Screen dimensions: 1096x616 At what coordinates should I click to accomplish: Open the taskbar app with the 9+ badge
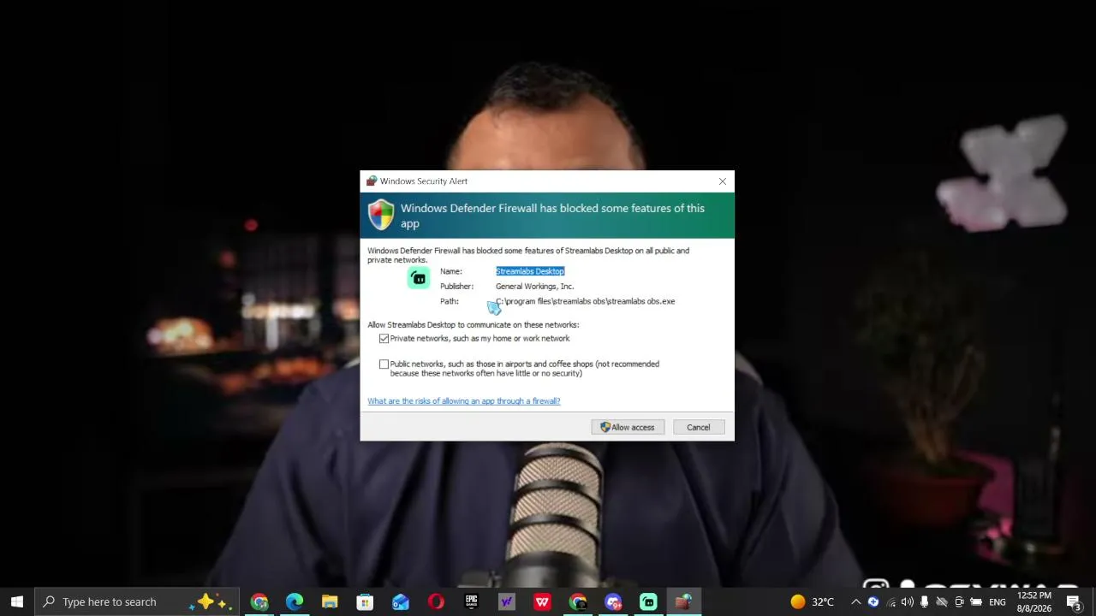click(613, 601)
